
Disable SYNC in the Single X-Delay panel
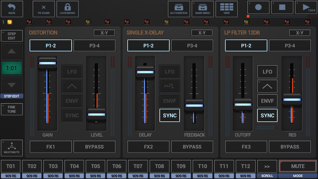point(170,115)
